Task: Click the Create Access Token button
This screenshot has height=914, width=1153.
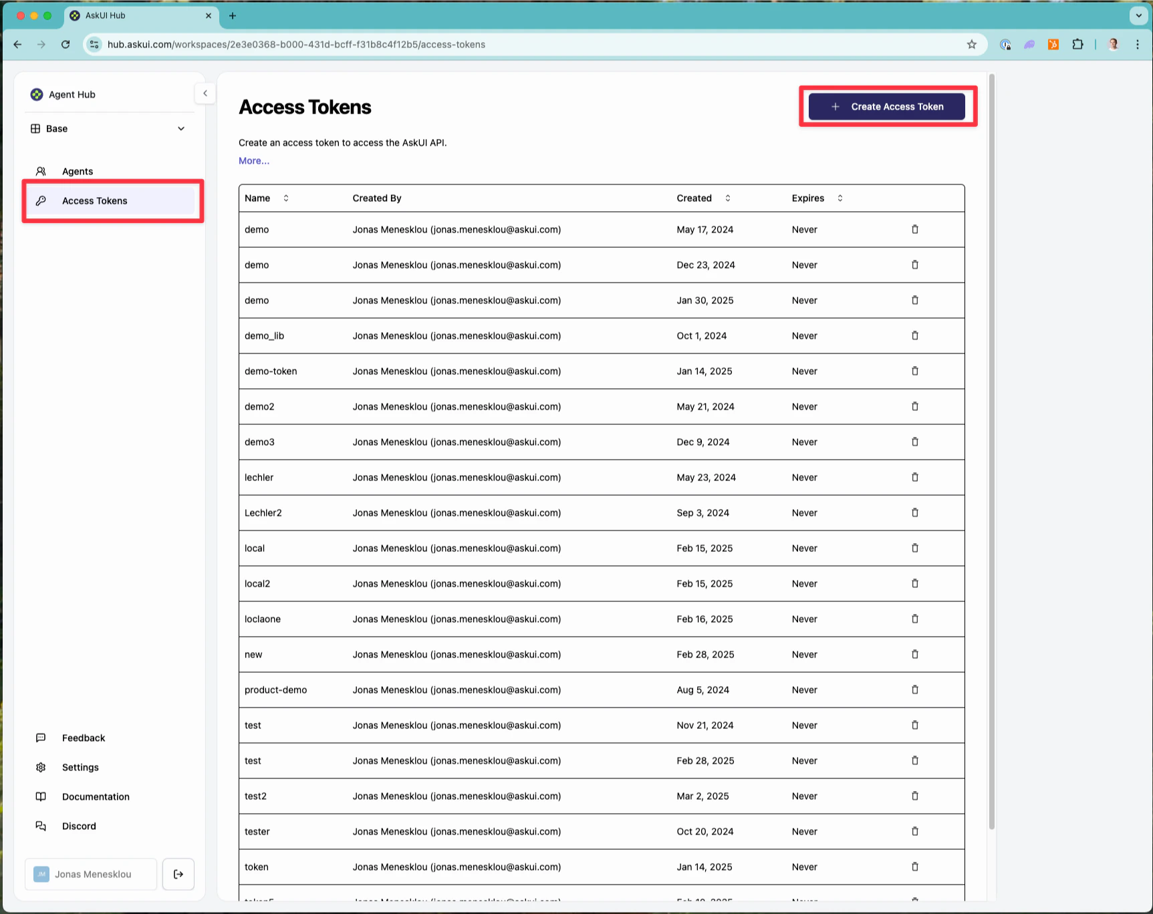Action: coord(887,107)
